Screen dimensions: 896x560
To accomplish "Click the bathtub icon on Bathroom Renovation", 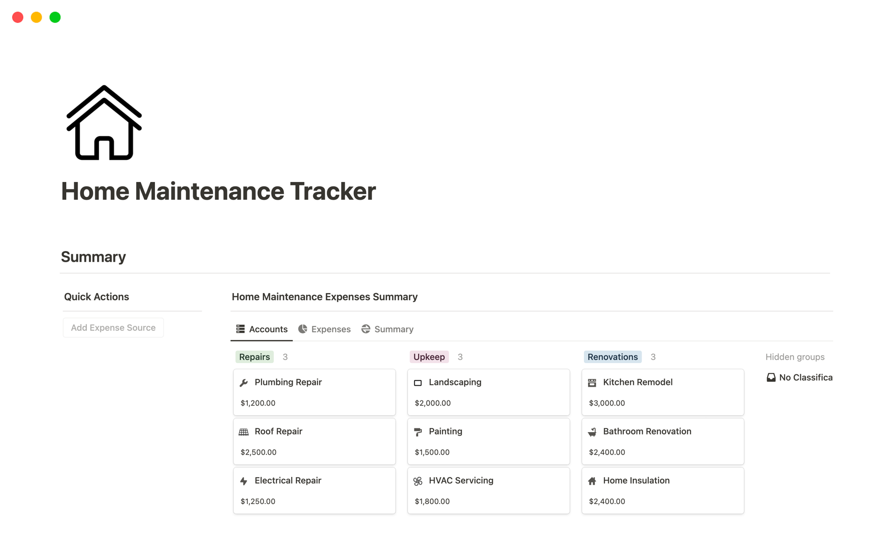I will point(593,431).
